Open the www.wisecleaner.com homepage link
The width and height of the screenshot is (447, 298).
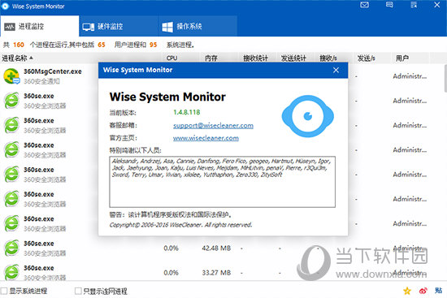tap(206, 138)
